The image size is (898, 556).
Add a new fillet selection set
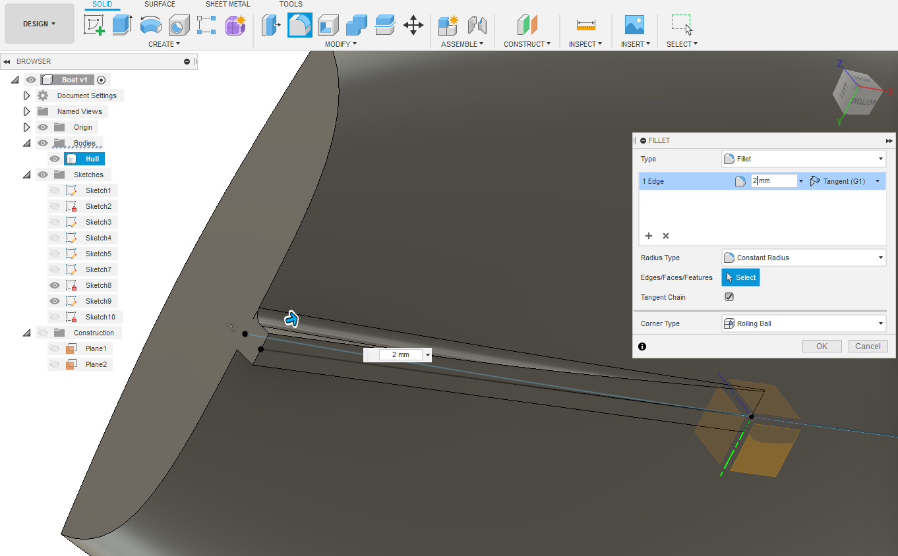649,236
